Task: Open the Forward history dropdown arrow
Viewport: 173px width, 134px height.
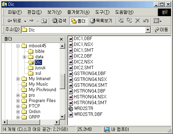Action: pos(38,21)
